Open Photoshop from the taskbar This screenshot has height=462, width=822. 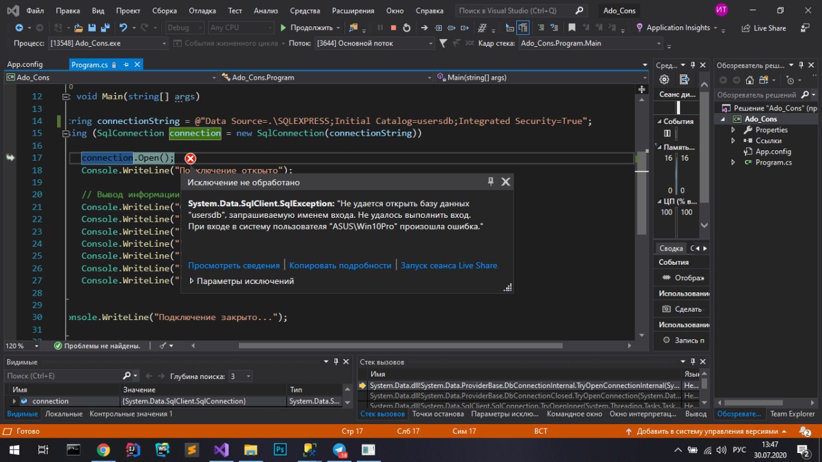[x=281, y=450]
